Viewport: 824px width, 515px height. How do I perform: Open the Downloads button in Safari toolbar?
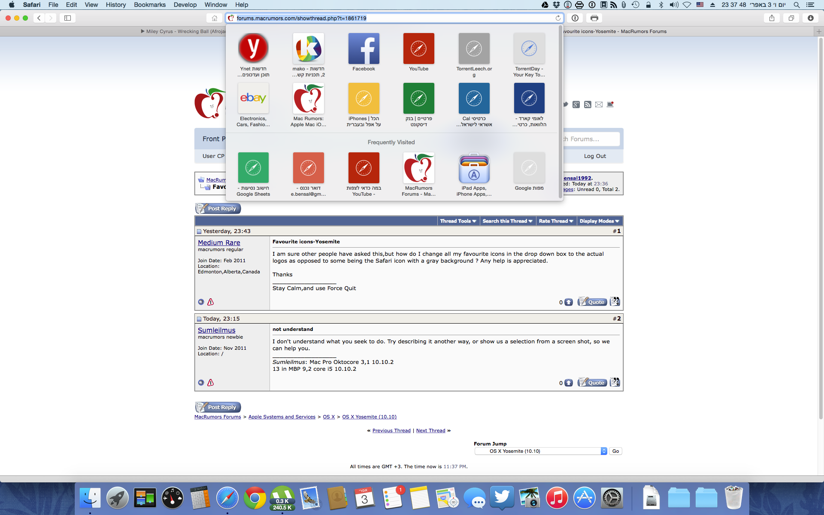[x=810, y=18]
